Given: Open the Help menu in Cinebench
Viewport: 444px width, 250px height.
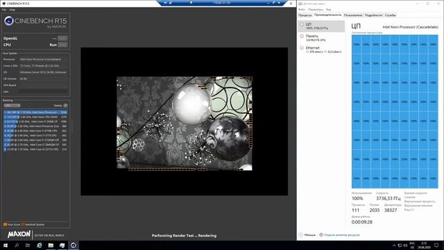Looking at the screenshot, I should [12, 10].
